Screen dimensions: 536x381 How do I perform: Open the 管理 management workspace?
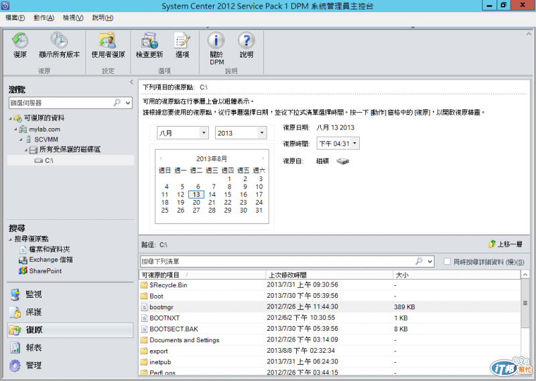point(70,366)
